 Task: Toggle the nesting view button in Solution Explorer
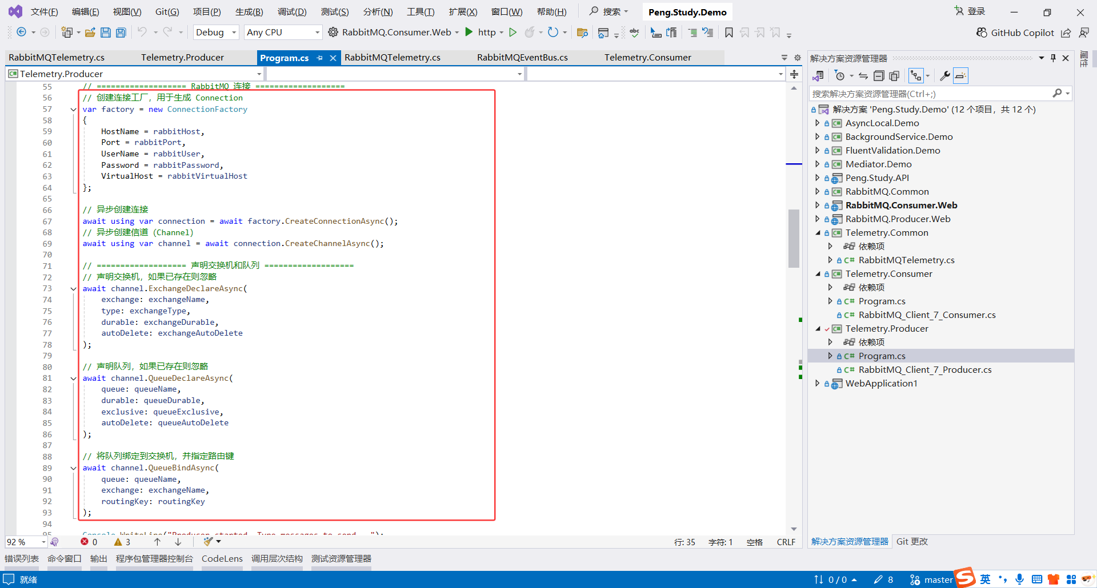tap(916, 76)
